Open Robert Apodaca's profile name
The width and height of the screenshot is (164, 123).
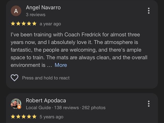(46, 101)
